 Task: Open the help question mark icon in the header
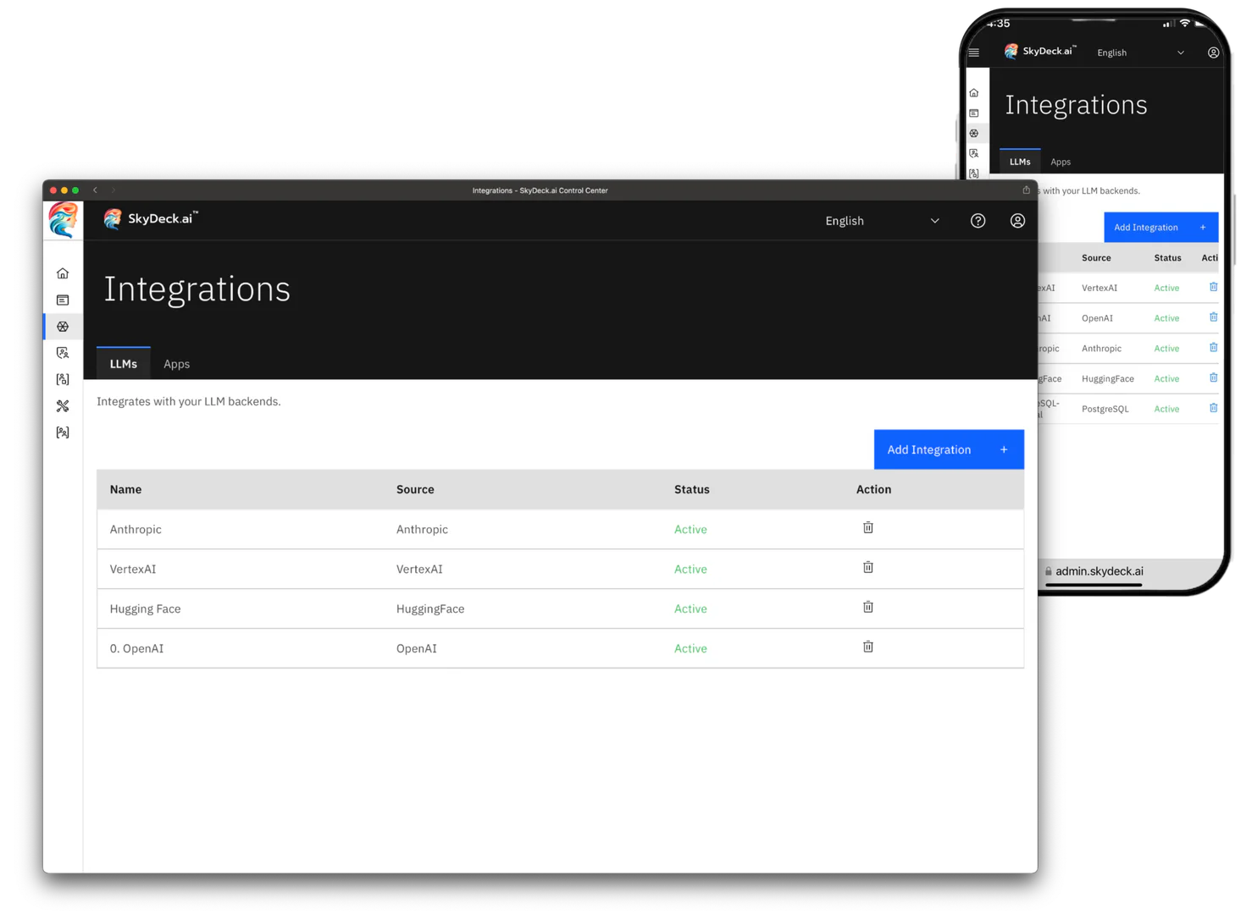(978, 220)
